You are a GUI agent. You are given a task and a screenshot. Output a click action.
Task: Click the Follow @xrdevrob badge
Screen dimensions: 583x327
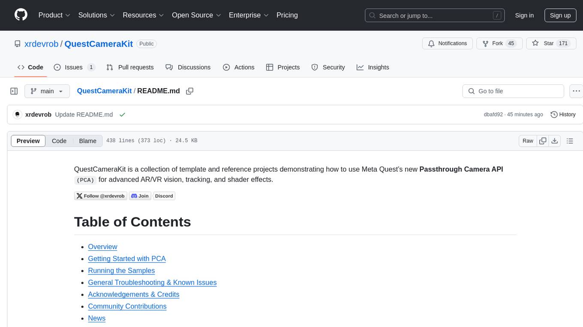tap(100, 196)
